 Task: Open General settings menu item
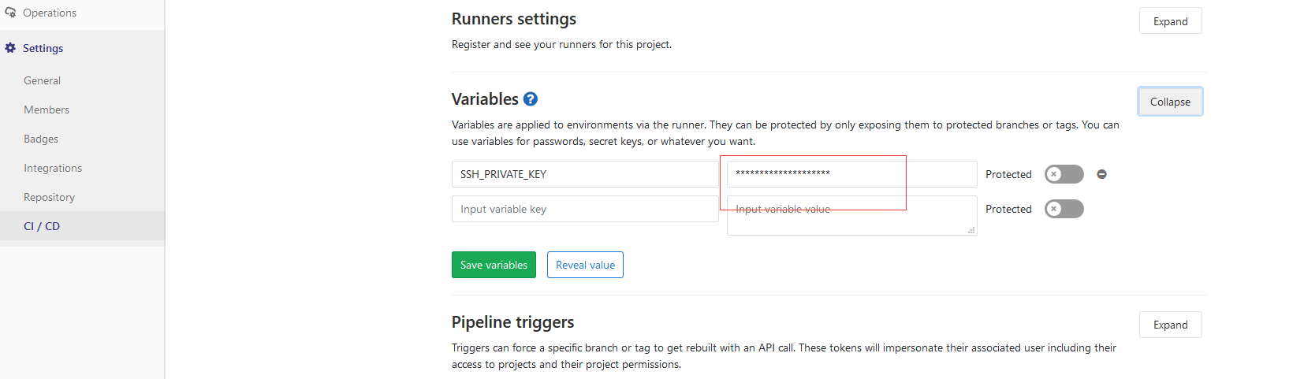(x=43, y=80)
